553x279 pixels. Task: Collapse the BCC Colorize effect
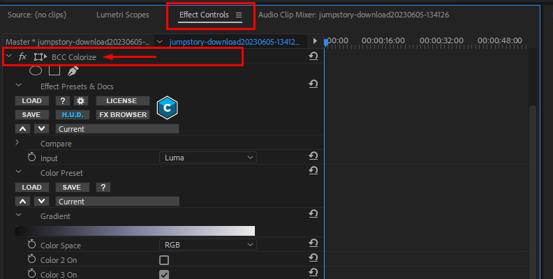[9, 56]
